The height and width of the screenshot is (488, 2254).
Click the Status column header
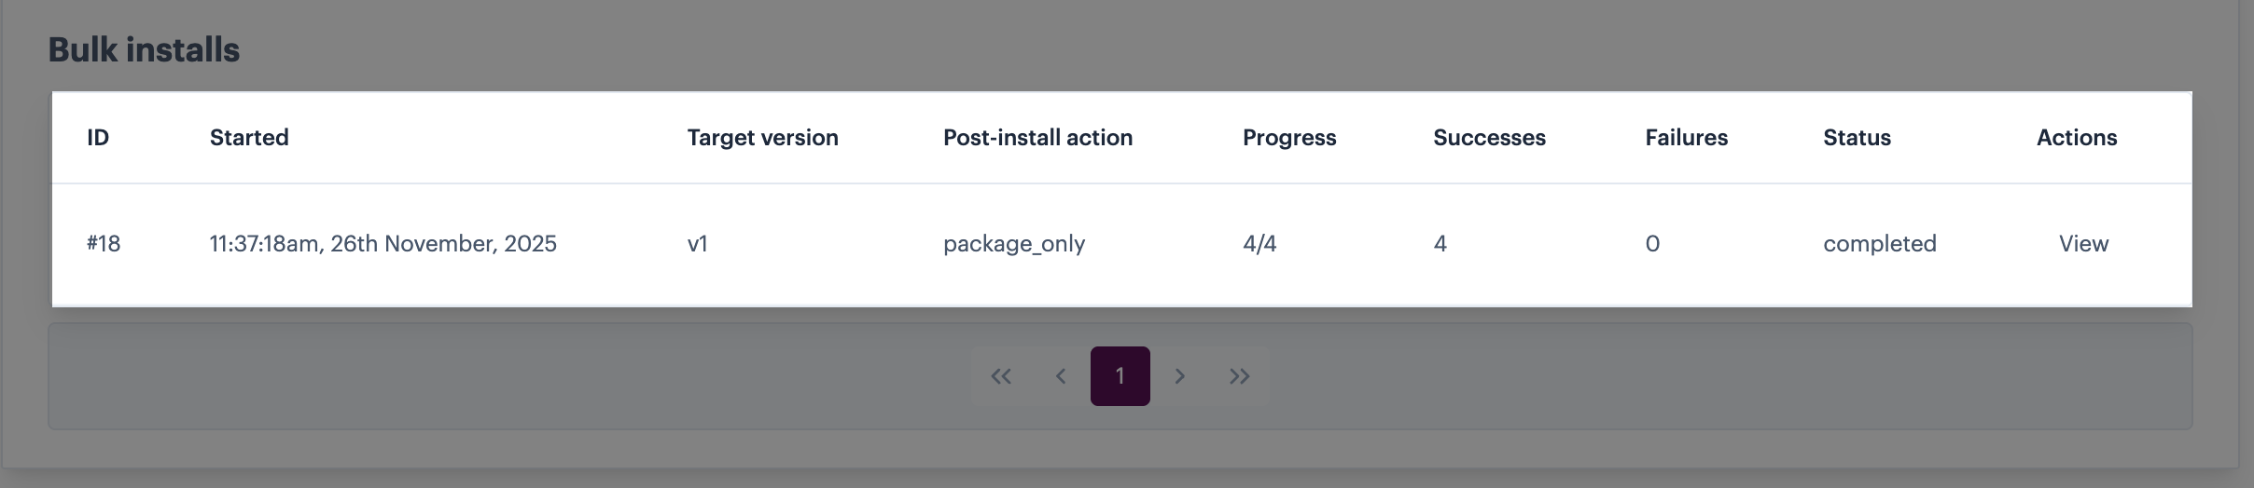pos(1857,138)
